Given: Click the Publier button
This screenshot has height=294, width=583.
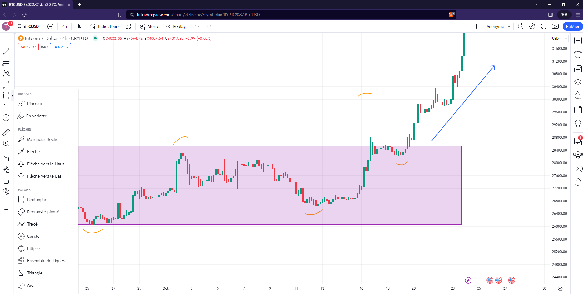Looking at the screenshot, I should 572,26.
